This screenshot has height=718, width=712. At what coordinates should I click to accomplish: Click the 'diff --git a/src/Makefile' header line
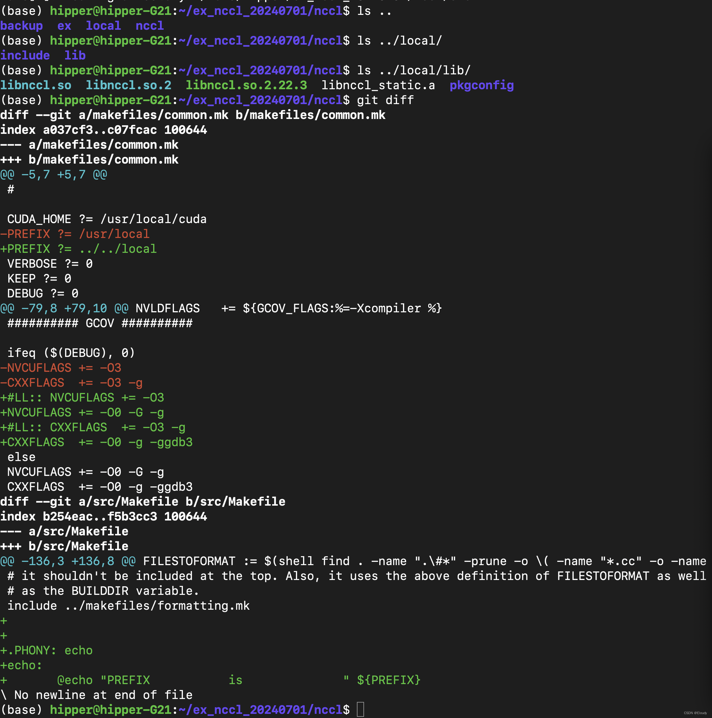[x=143, y=501]
